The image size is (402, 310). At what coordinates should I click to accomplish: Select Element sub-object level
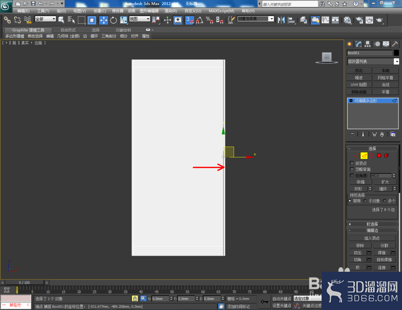tap(386, 155)
